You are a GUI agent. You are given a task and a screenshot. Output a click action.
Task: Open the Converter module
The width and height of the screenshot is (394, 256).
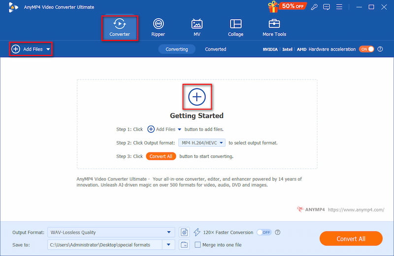coord(120,28)
